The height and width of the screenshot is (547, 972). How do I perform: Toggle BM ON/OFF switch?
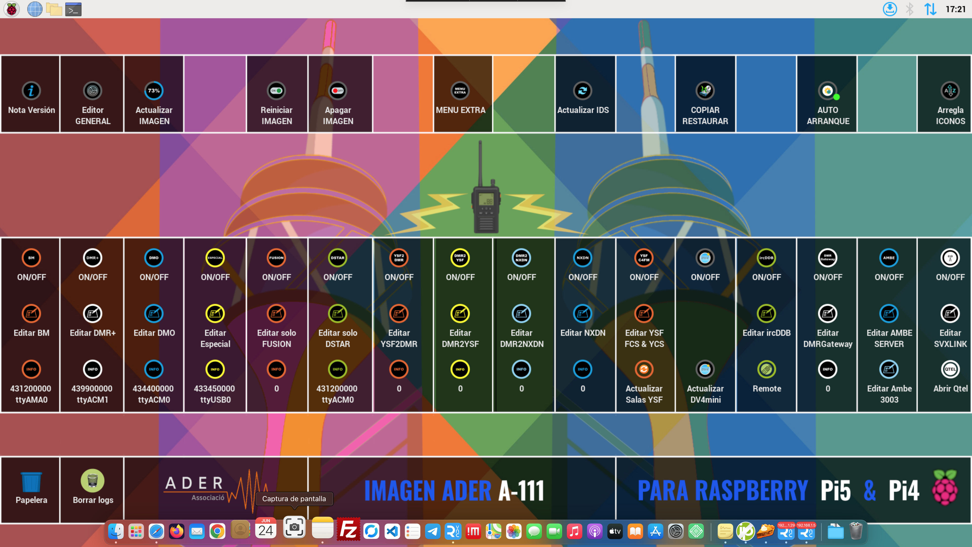(31, 258)
